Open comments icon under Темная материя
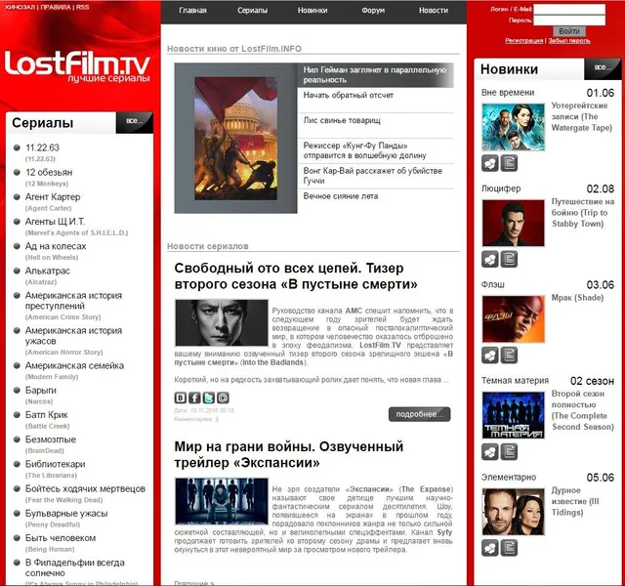The width and height of the screenshot is (625, 586). click(x=490, y=451)
